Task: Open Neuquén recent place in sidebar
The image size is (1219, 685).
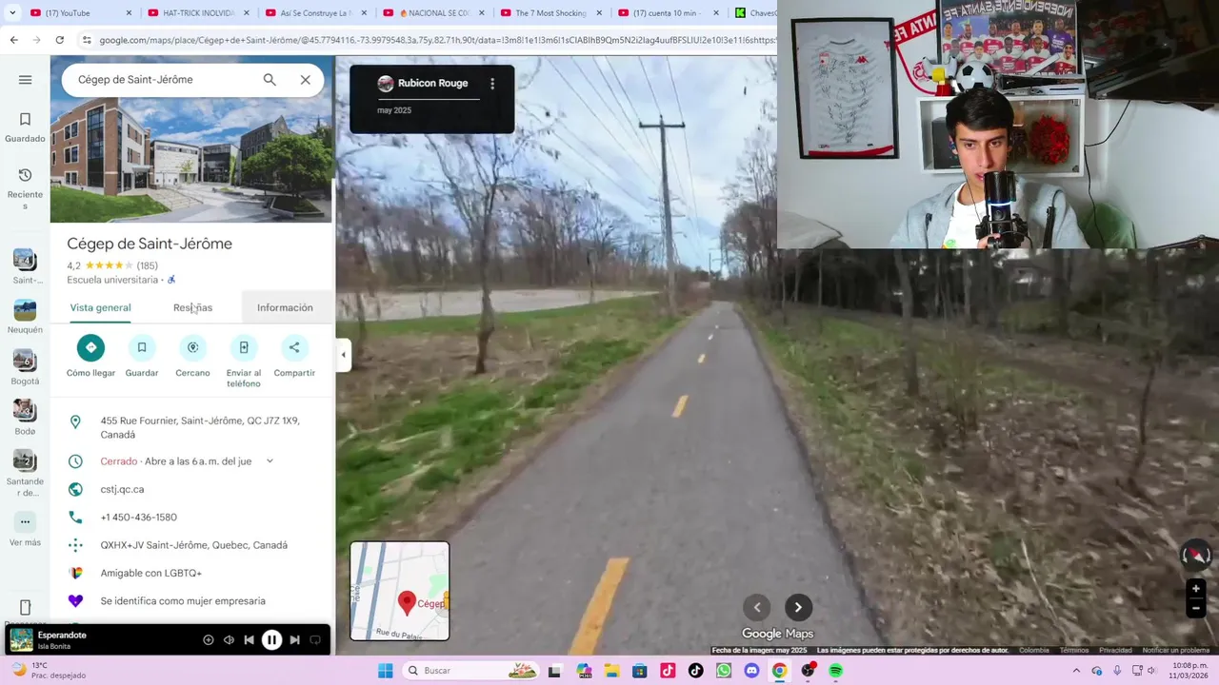Action: [25, 318]
